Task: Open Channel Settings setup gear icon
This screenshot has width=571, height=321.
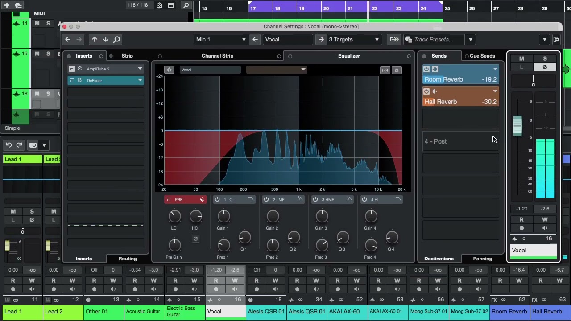Action: point(556,39)
